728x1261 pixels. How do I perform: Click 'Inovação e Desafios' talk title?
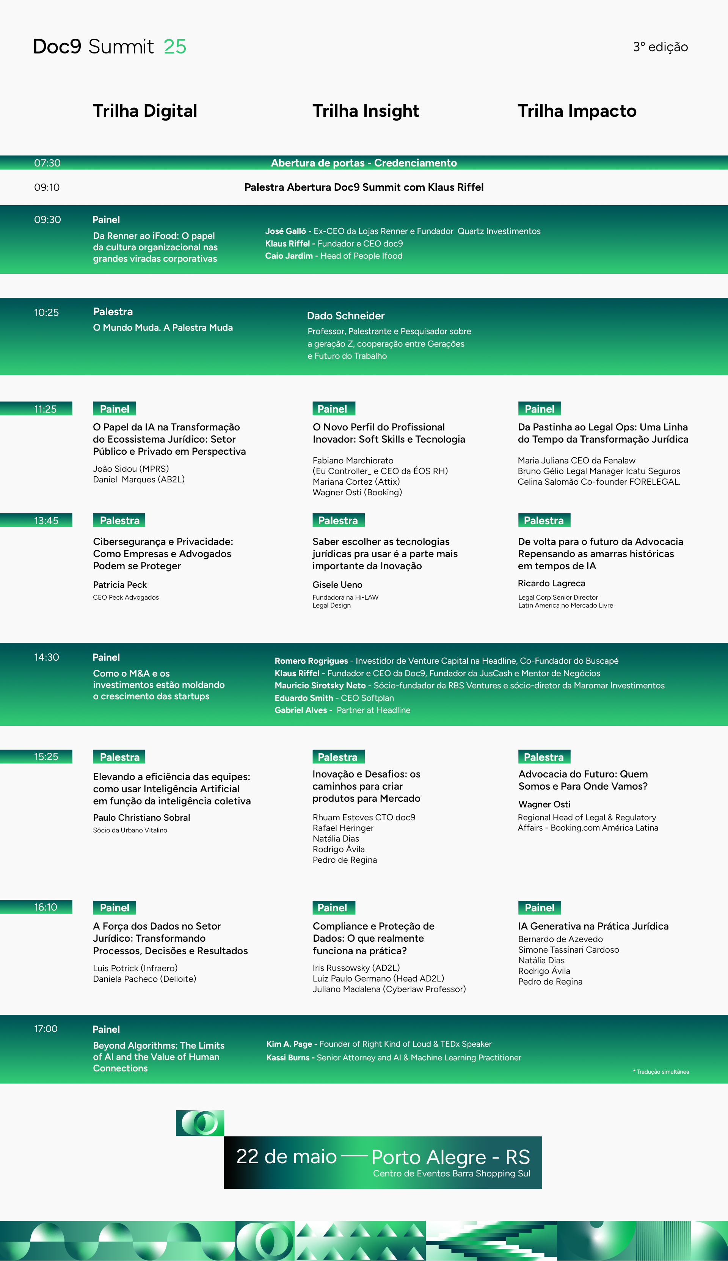[x=367, y=786]
